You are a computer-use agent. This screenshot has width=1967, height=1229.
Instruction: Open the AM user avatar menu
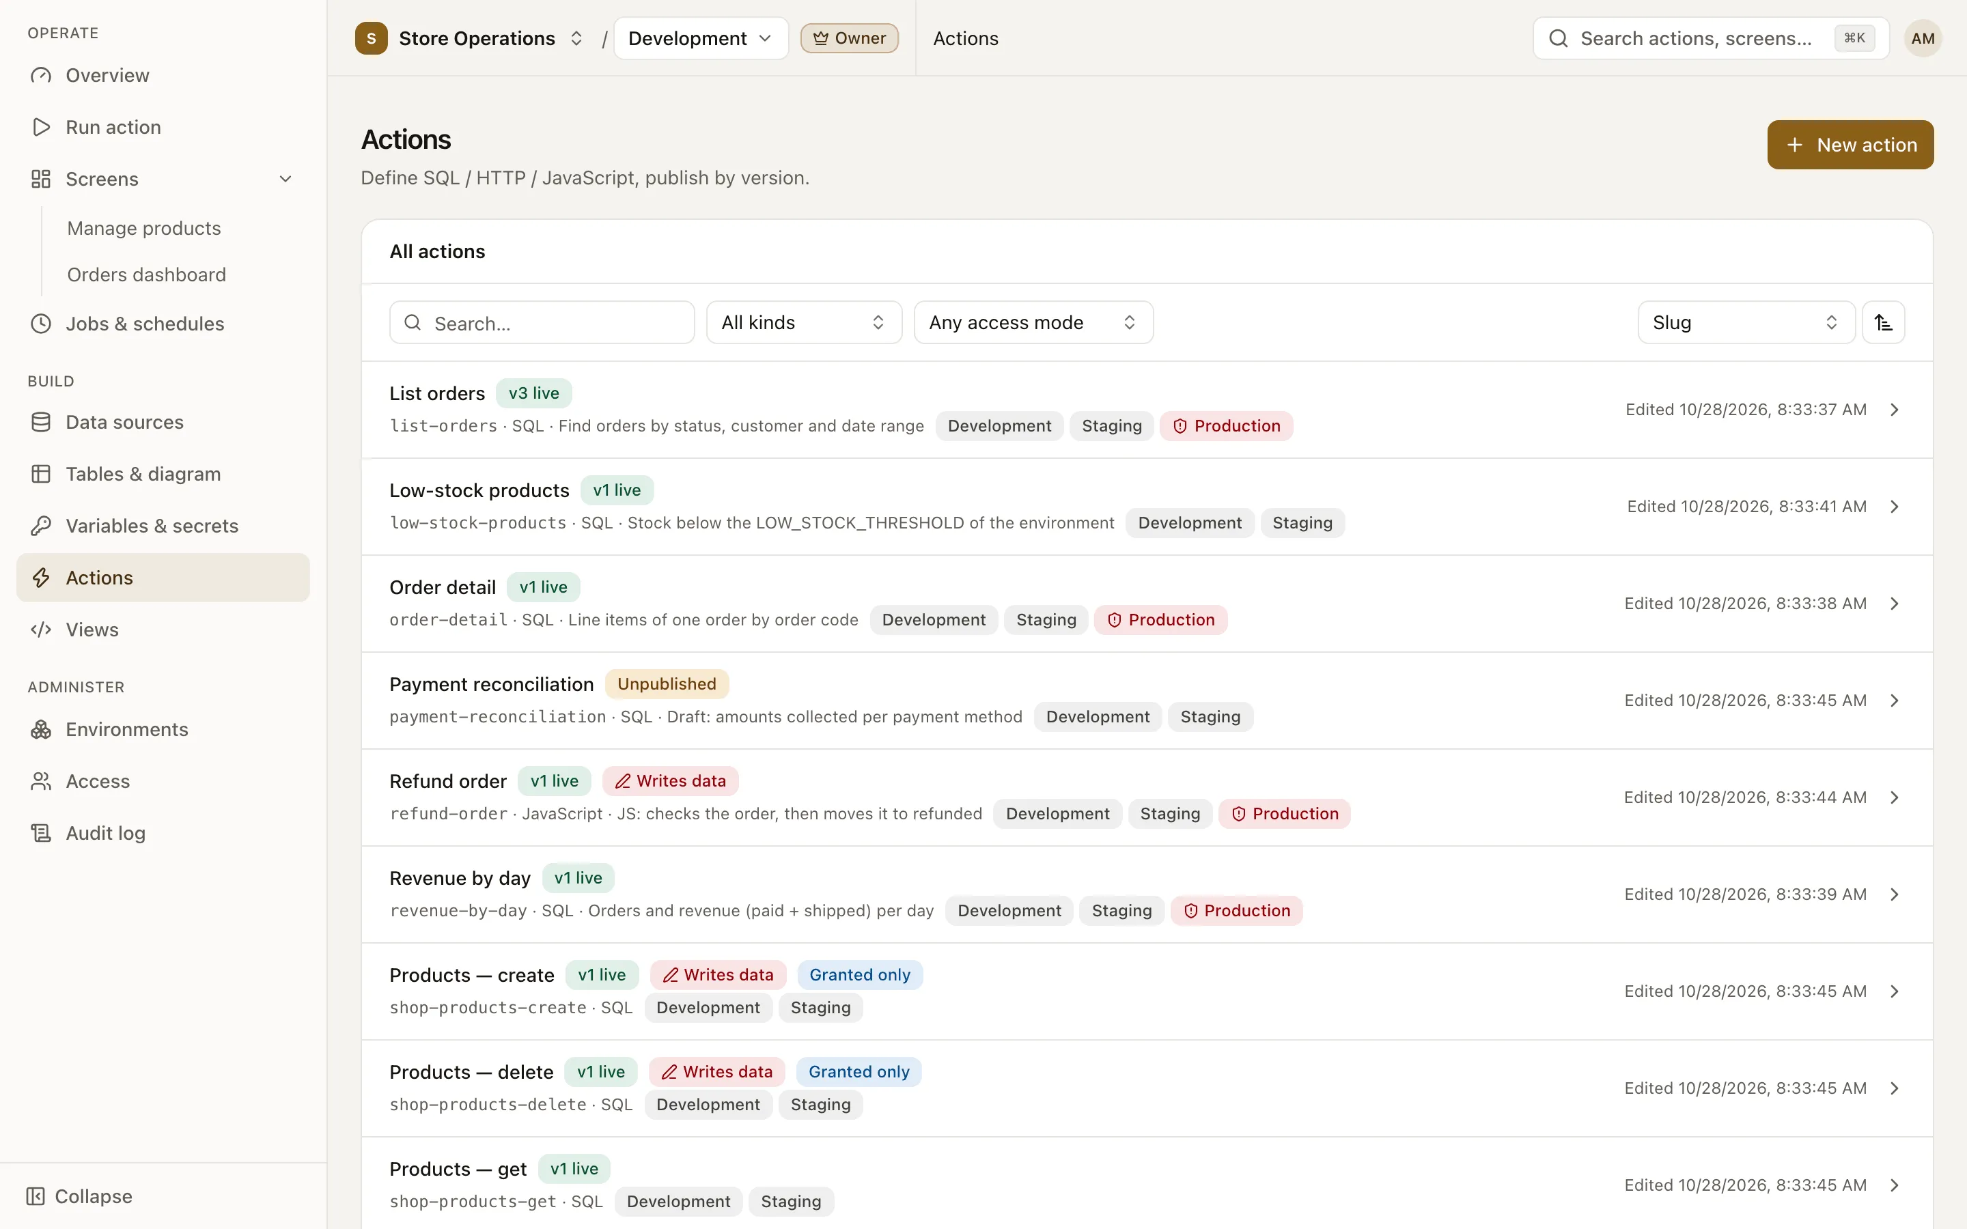[1923, 38]
